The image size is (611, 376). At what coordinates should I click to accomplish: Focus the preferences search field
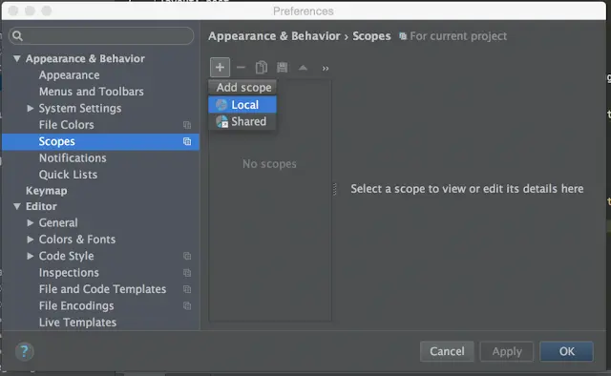(x=101, y=36)
